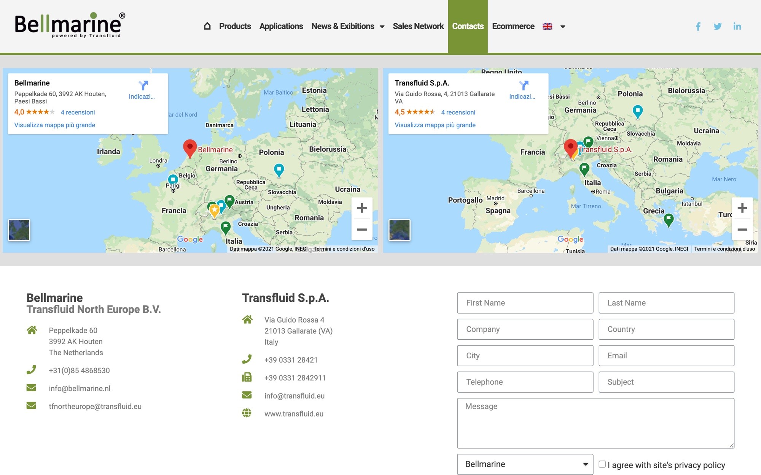Open the Bellmarine recipient dropdown
The height and width of the screenshot is (475, 761).
point(525,464)
